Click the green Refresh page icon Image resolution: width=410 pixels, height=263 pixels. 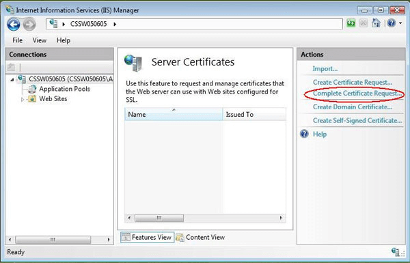tap(351, 23)
